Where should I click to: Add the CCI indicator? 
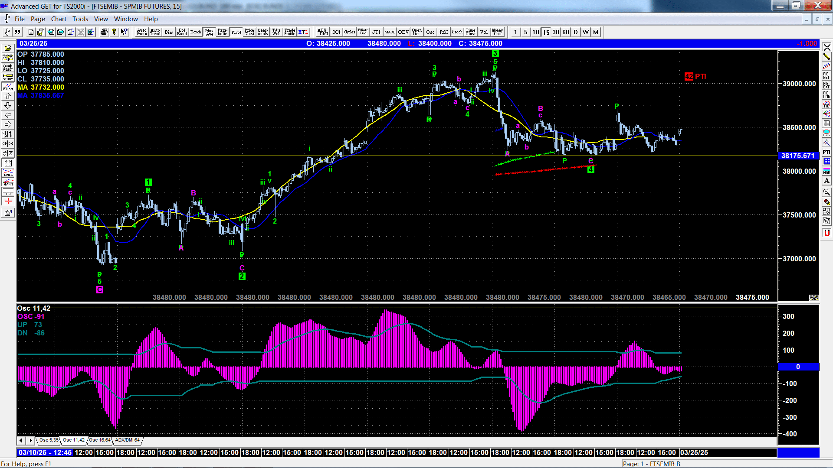point(336,32)
